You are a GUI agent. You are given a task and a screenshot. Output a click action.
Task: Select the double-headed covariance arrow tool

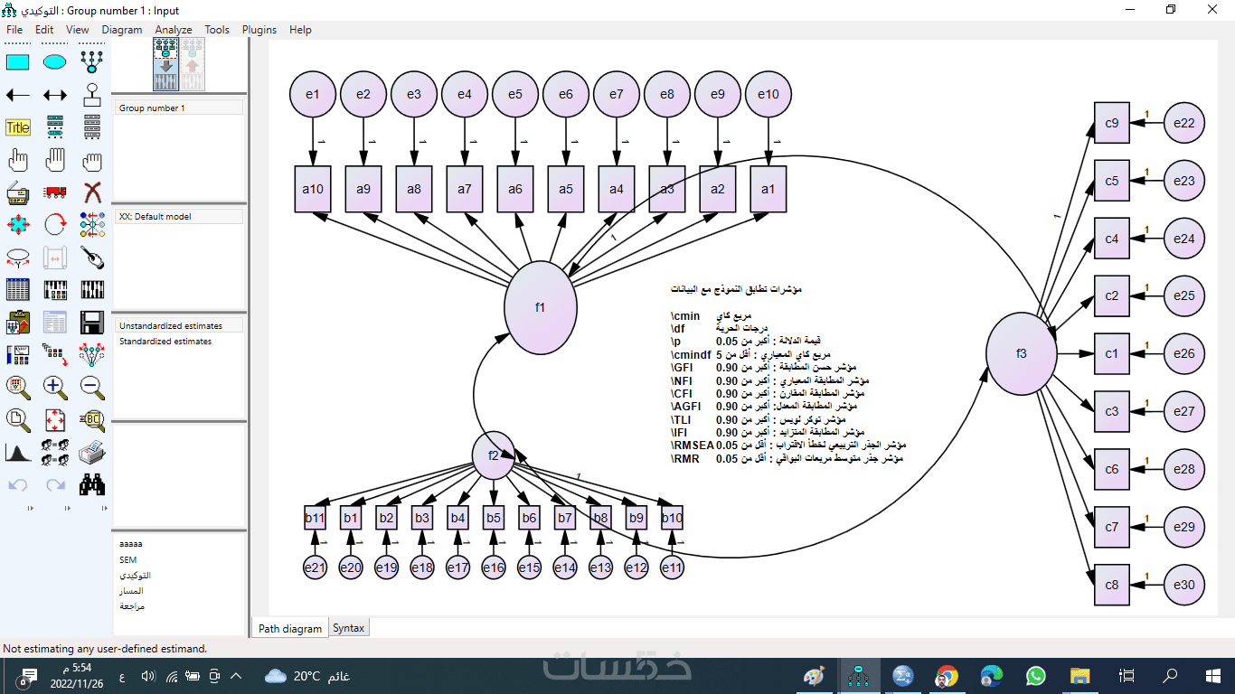(55, 95)
